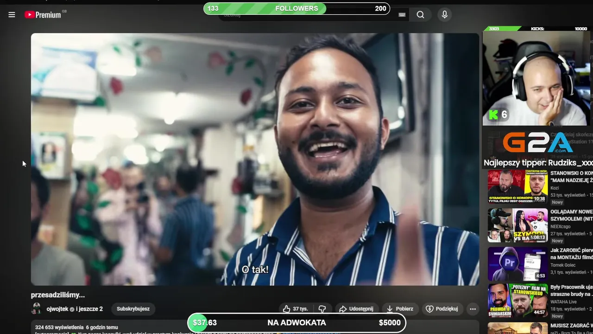Viewport: 593px width, 334px height.
Task: Open ojwojtek channel avatar
Action: [x=36, y=309]
